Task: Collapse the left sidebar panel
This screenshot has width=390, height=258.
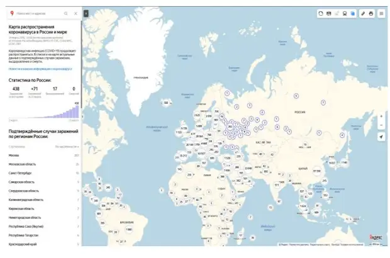Action: click(x=86, y=13)
